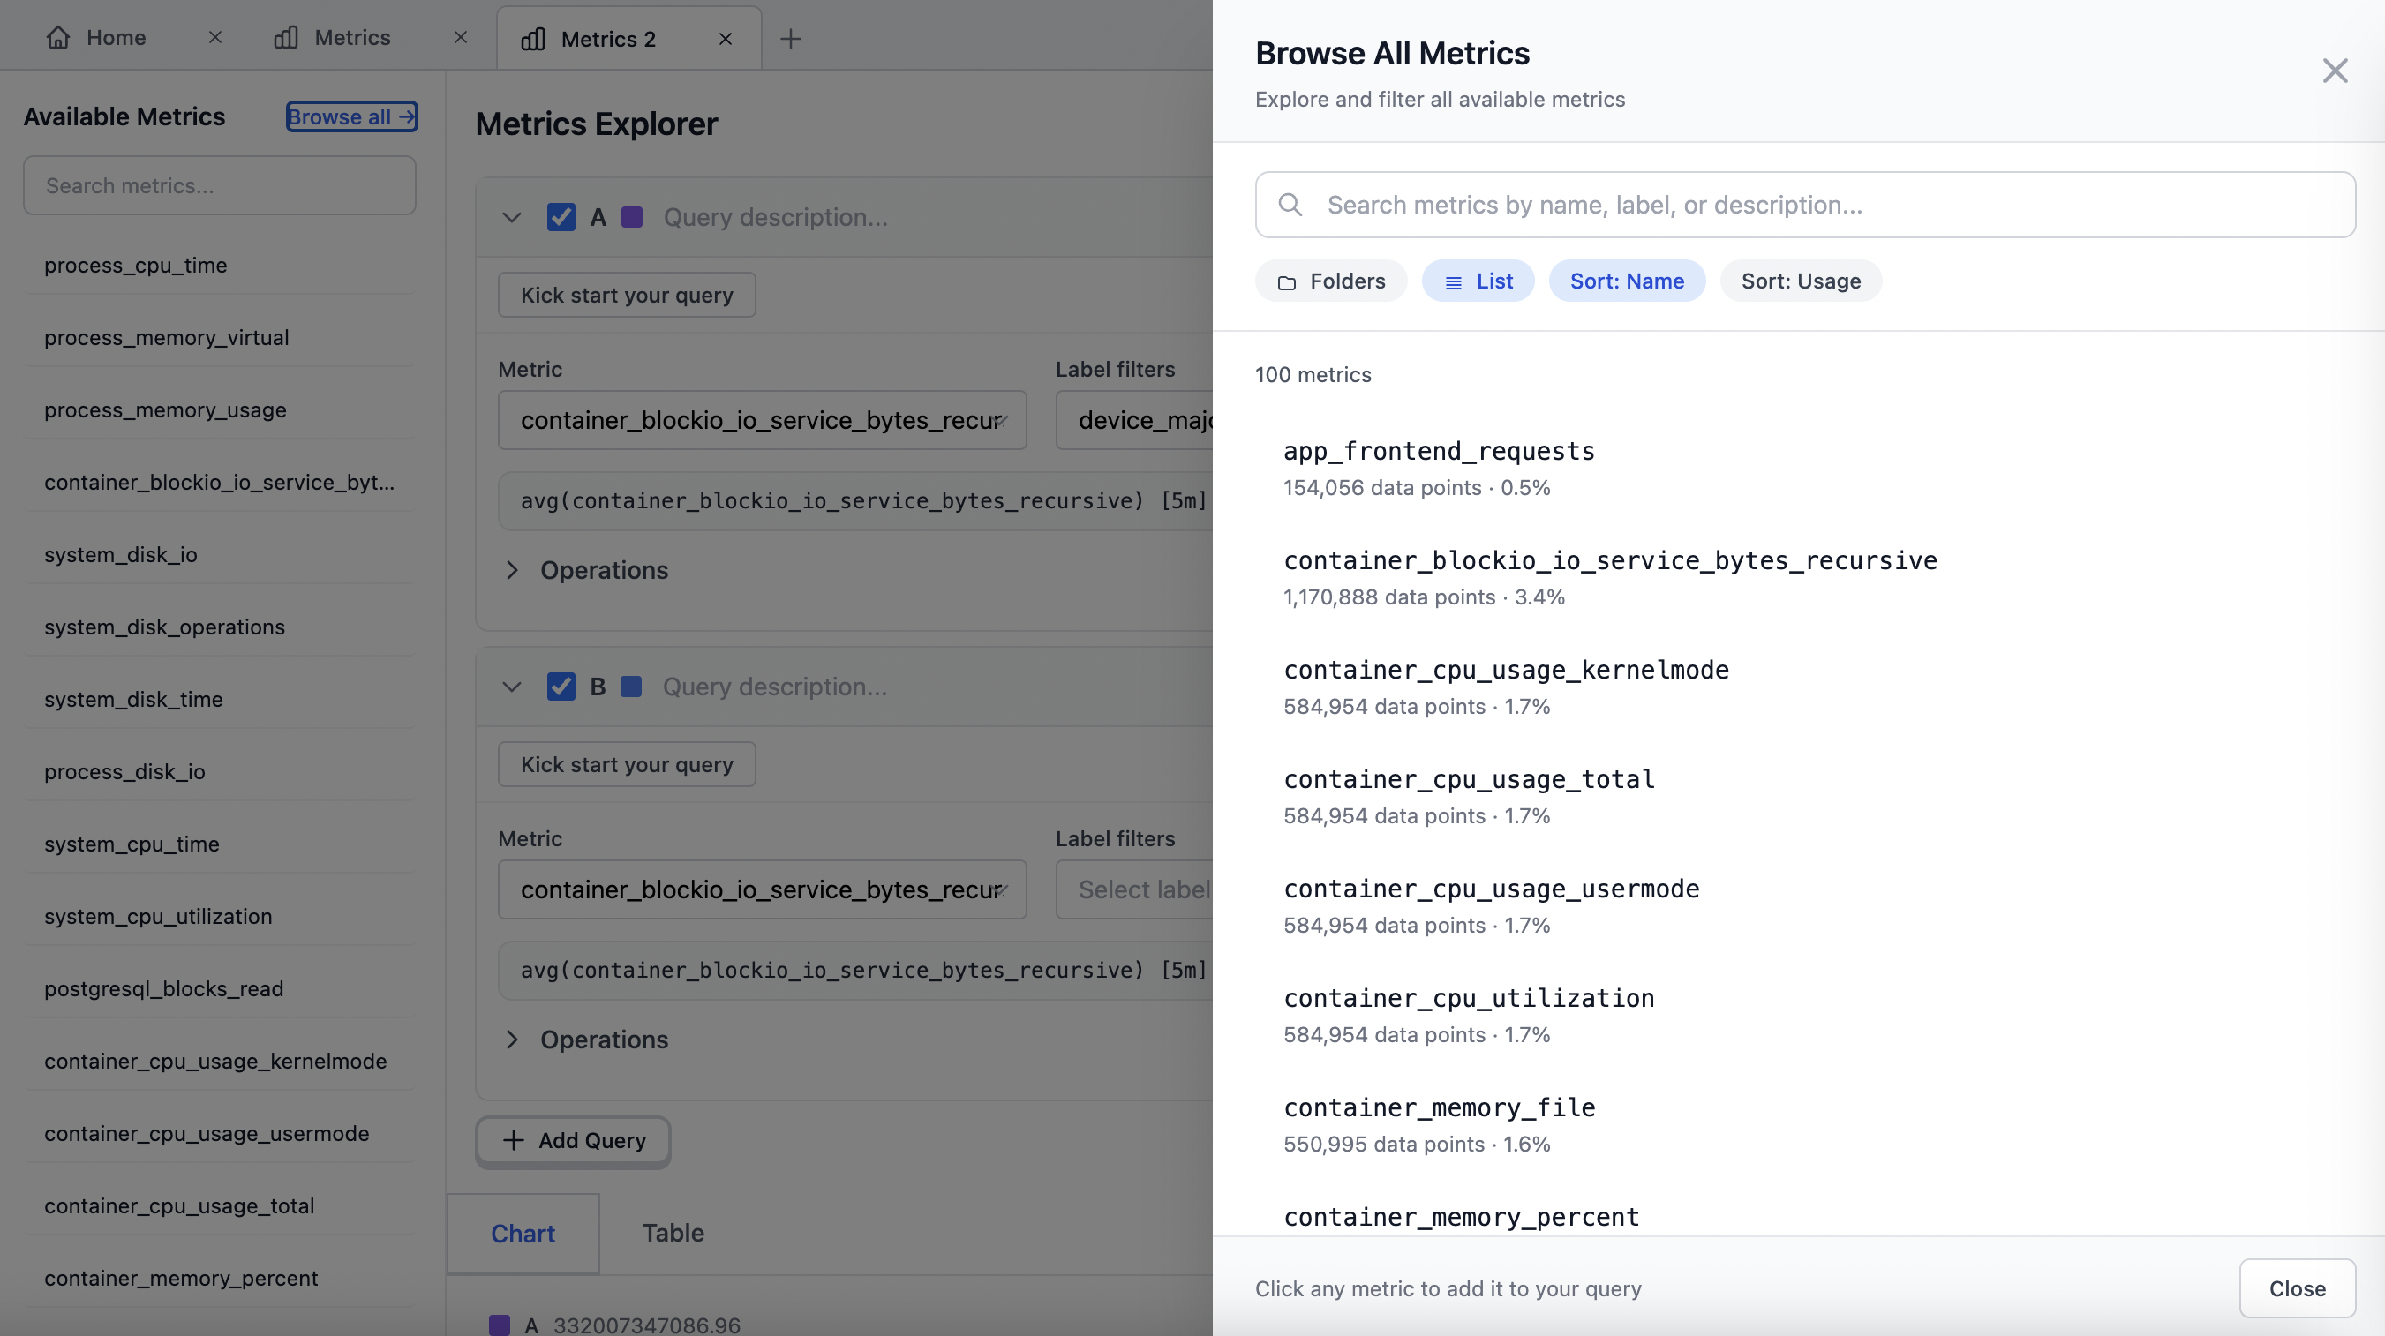Click the folder icon in the Folders filter
The image size is (2385, 1336).
pyautogui.click(x=1288, y=281)
